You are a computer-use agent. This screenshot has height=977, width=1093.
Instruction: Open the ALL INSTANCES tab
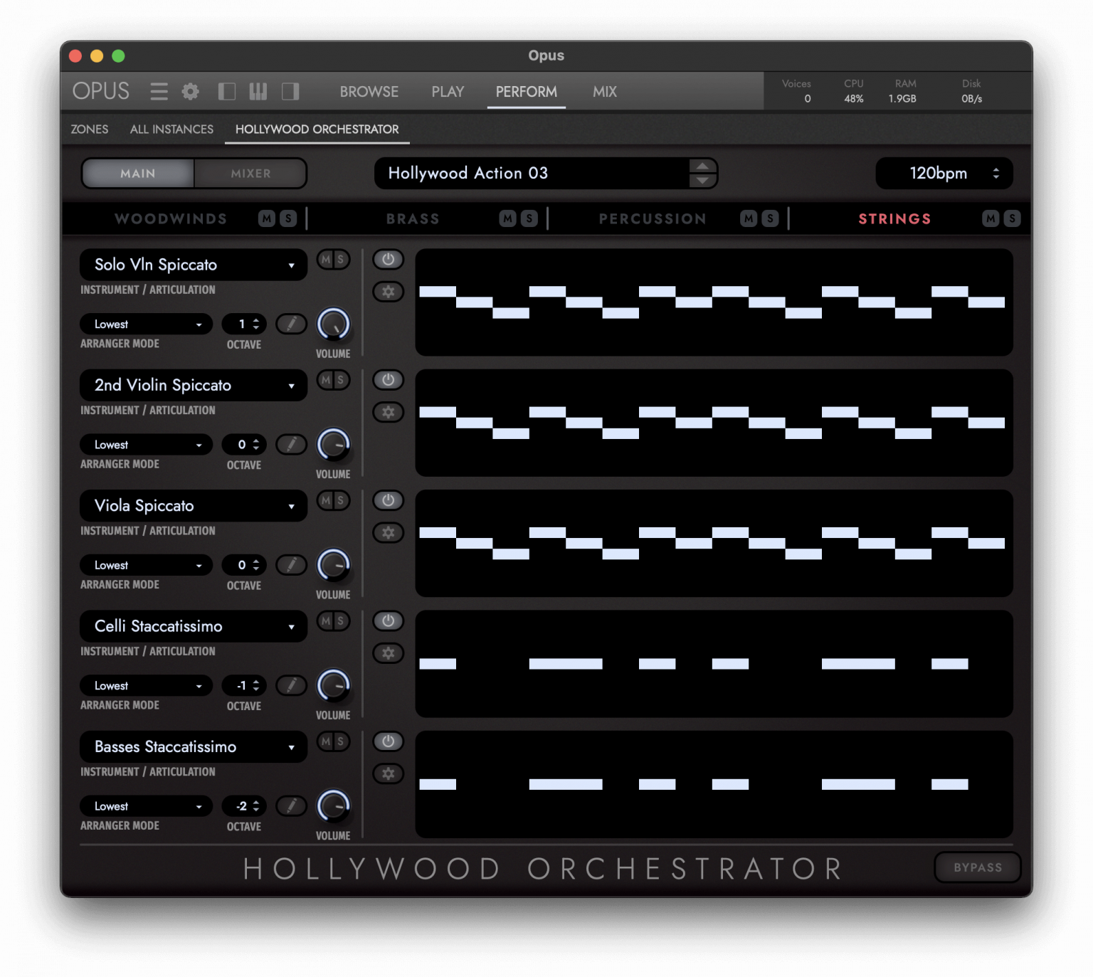pos(171,130)
